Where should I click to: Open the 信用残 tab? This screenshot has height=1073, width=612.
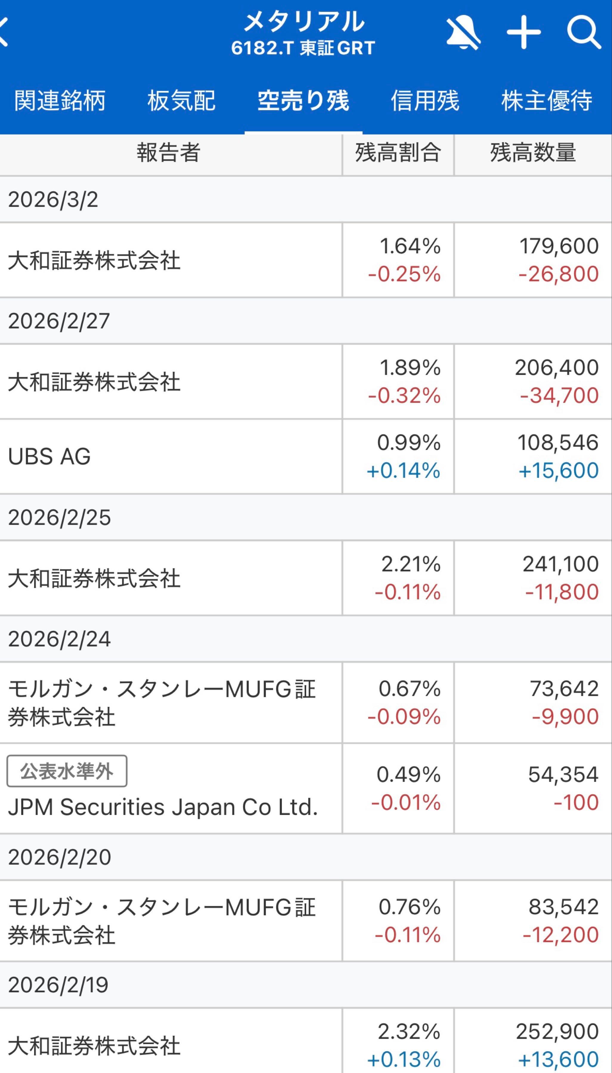[x=425, y=100]
